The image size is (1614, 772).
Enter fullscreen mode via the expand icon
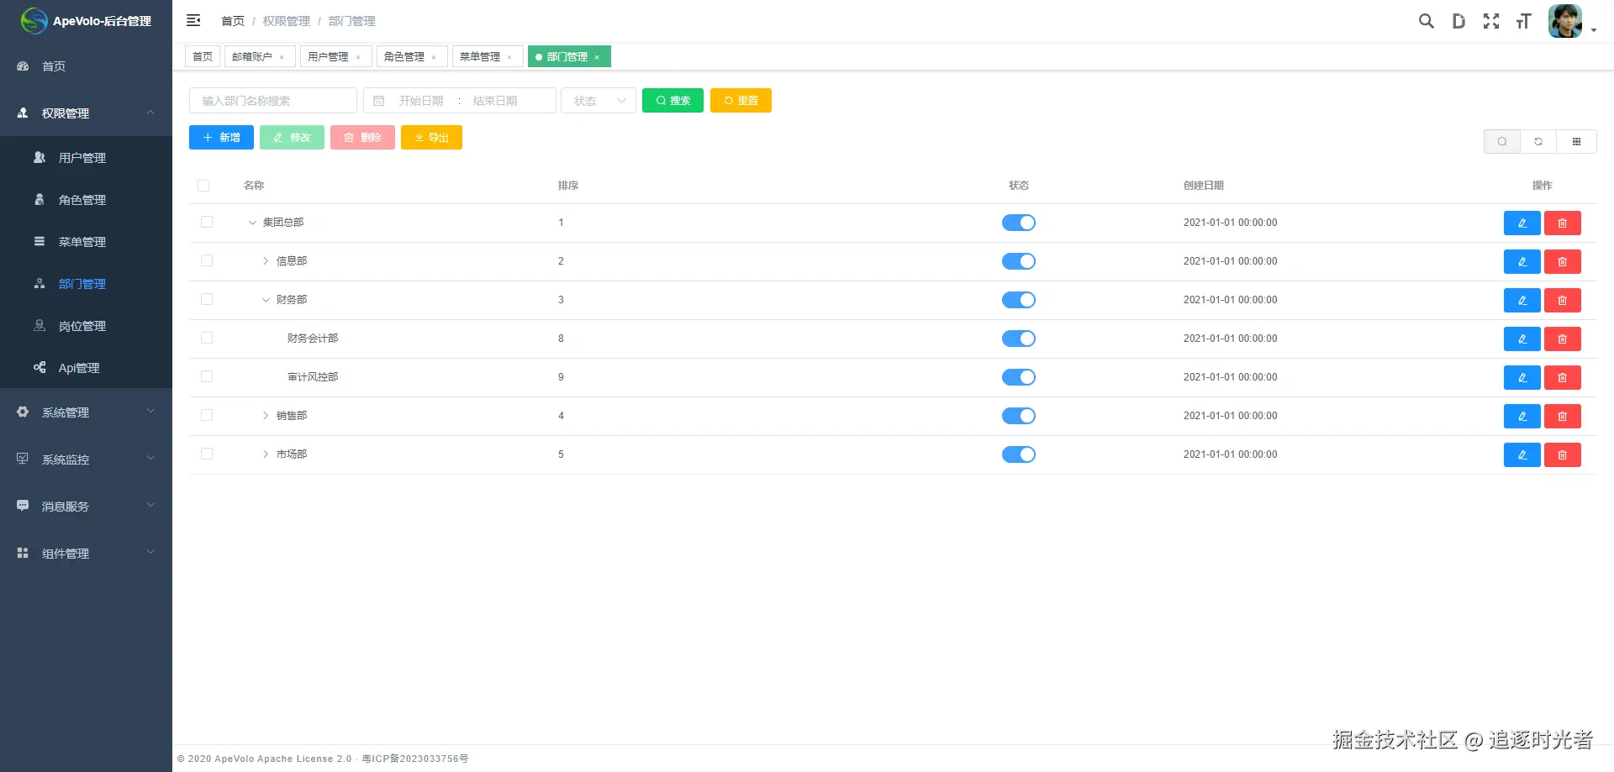coord(1491,21)
